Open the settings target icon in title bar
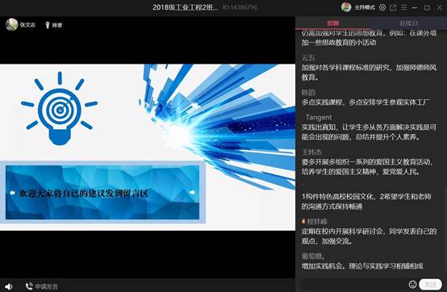This screenshot has height=292, width=447. click(382, 7)
